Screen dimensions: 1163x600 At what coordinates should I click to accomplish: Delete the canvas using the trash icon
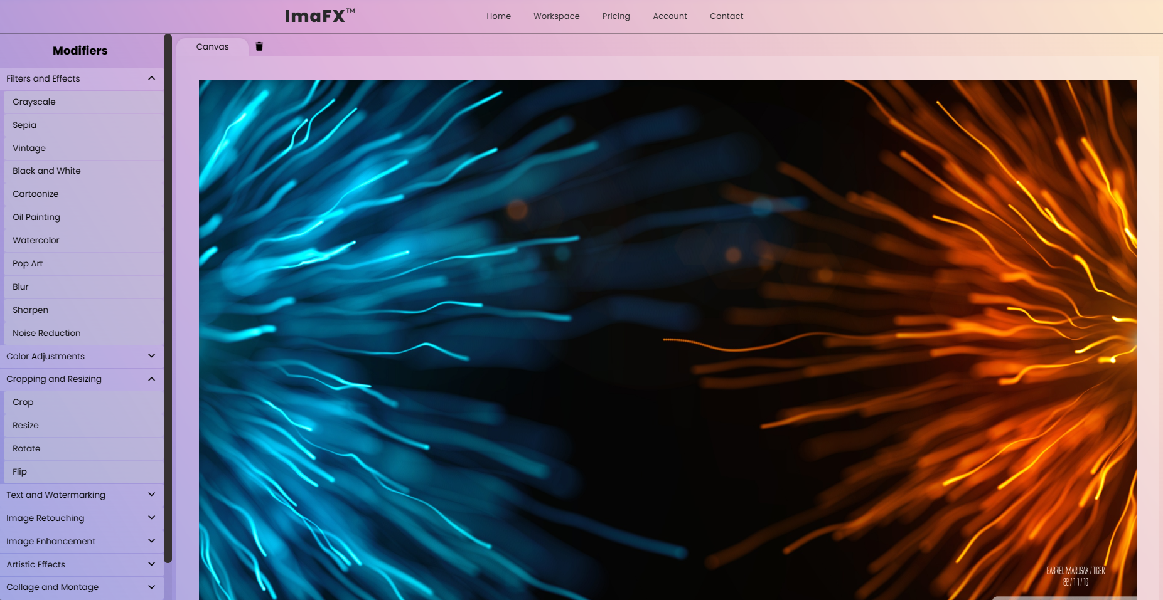coord(259,46)
